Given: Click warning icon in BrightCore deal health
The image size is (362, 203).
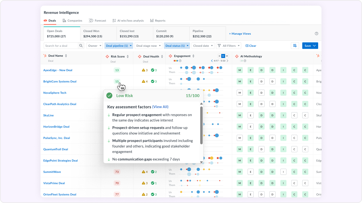Looking at the screenshot, I should 143,81.
